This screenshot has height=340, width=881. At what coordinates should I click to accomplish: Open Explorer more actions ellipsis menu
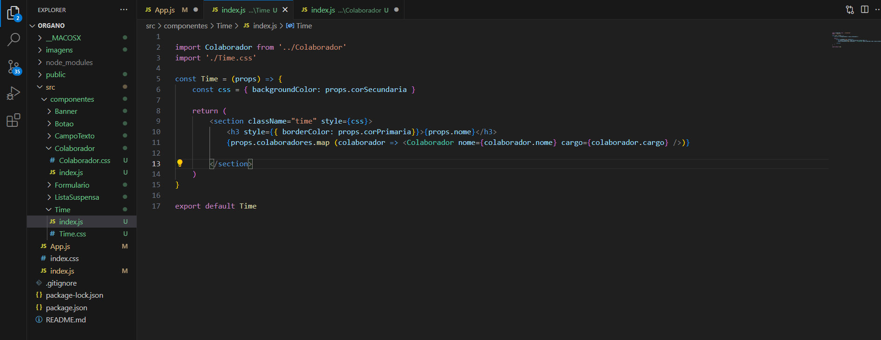(x=124, y=10)
